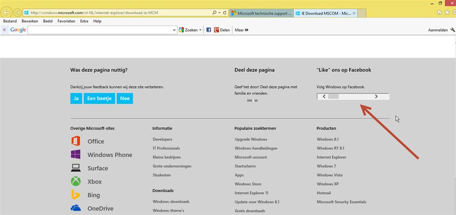Expand the Meer toolbar overflow
Screen dimensions: 456x215
tap(241, 30)
